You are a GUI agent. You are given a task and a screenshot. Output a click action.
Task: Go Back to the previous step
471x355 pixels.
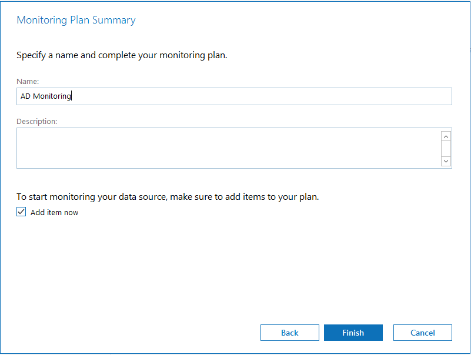290,333
